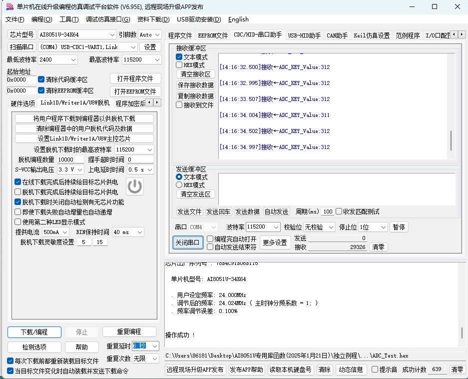Click the power button icon
Screen dimensions: 468x379
[x=135, y=186]
